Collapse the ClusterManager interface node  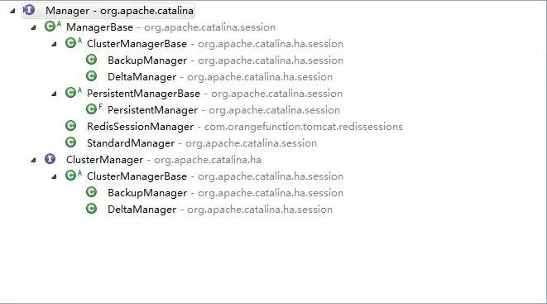(x=33, y=160)
